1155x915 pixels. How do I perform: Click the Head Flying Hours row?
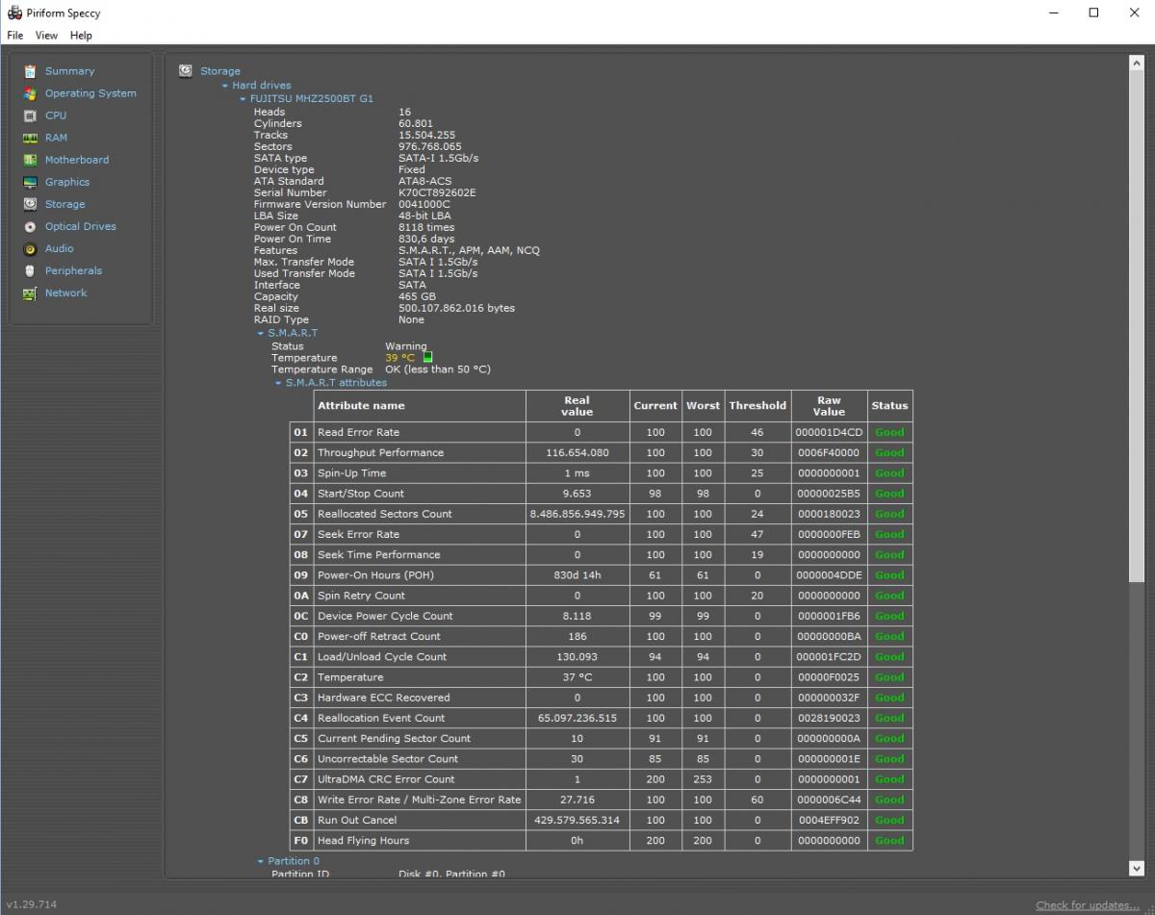click(601, 841)
